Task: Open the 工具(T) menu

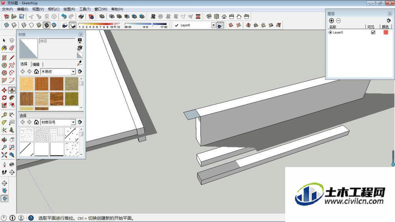Action: coord(85,9)
